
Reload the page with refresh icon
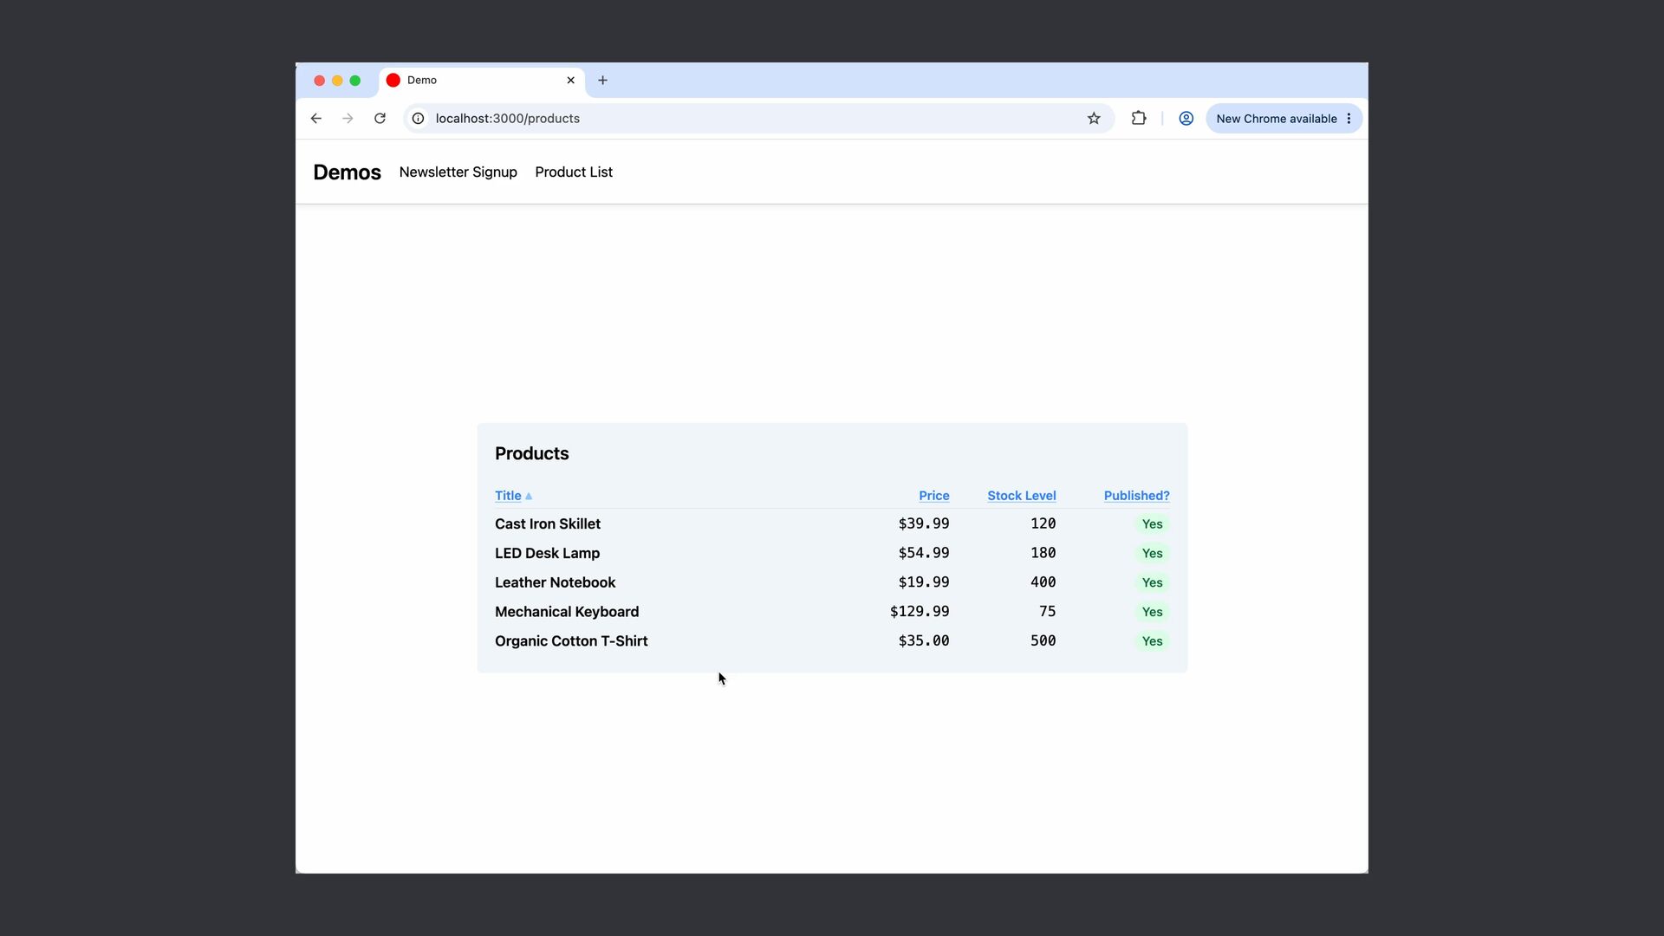(x=380, y=119)
